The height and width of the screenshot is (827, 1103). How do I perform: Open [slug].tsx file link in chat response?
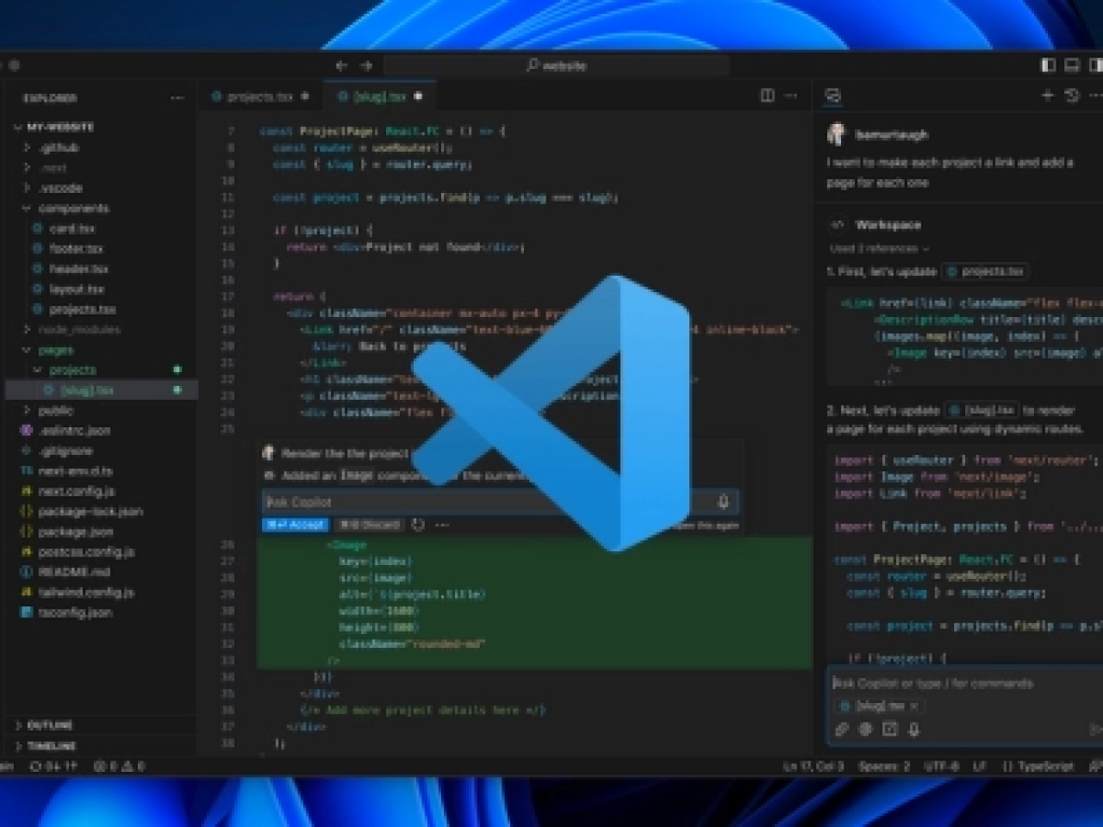click(x=982, y=410)
